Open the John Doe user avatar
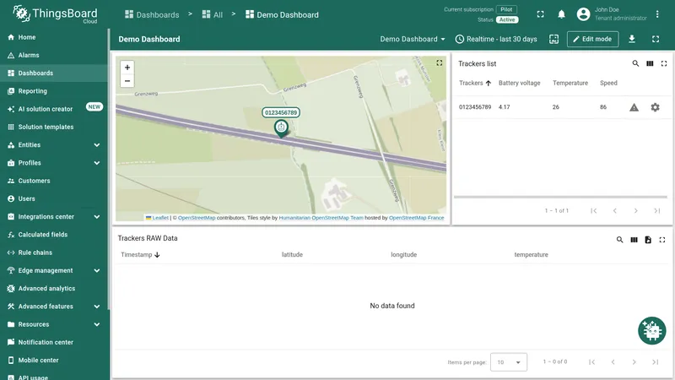 583,14
